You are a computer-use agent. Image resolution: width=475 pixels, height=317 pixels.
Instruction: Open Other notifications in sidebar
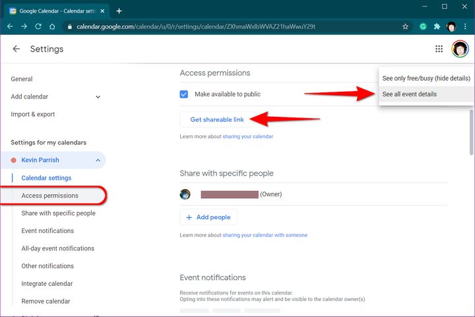click(x=47, y=266)
